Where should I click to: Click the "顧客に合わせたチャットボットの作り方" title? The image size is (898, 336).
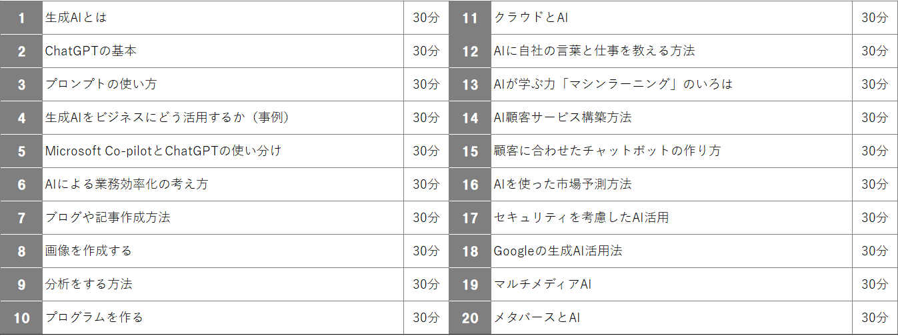tap(607, 151)
